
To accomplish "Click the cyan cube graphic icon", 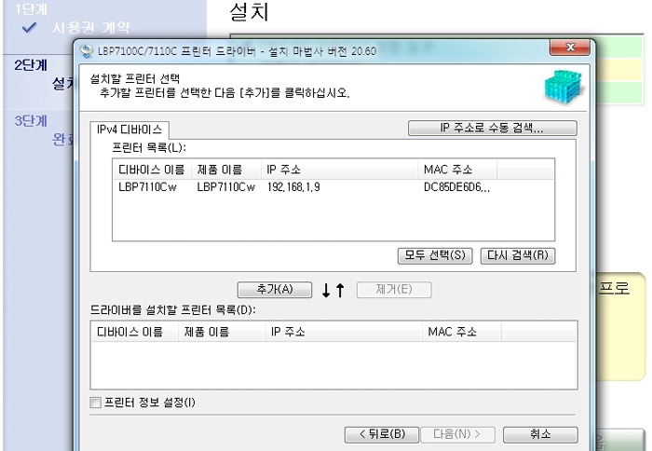I will 563,88.
